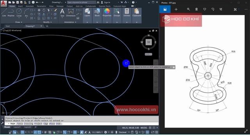
Task: Open the annotation scale 1:1 dropdown
Action: [97, 132]
